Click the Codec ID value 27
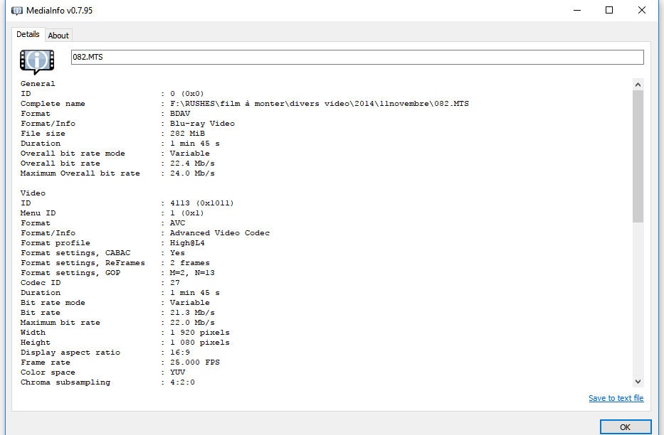Image resolution: width=664 pixels, height=435 pixels. 175,283
